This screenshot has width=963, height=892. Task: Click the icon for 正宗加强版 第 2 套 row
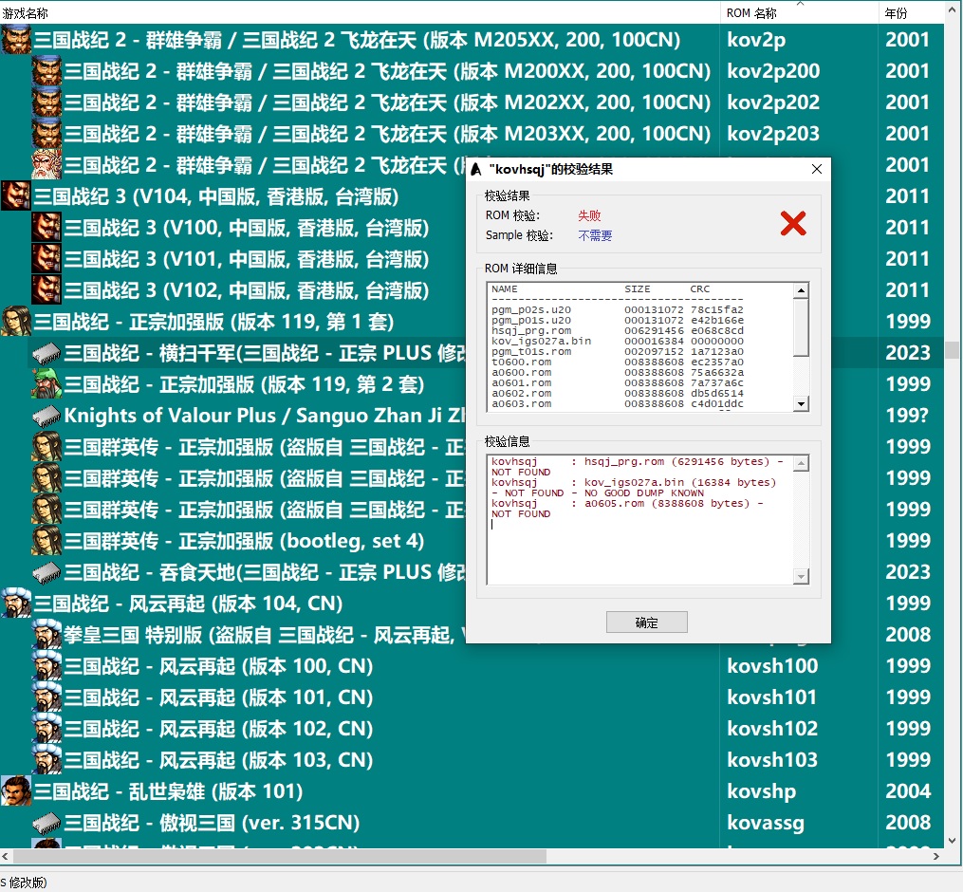coord(46,384)
